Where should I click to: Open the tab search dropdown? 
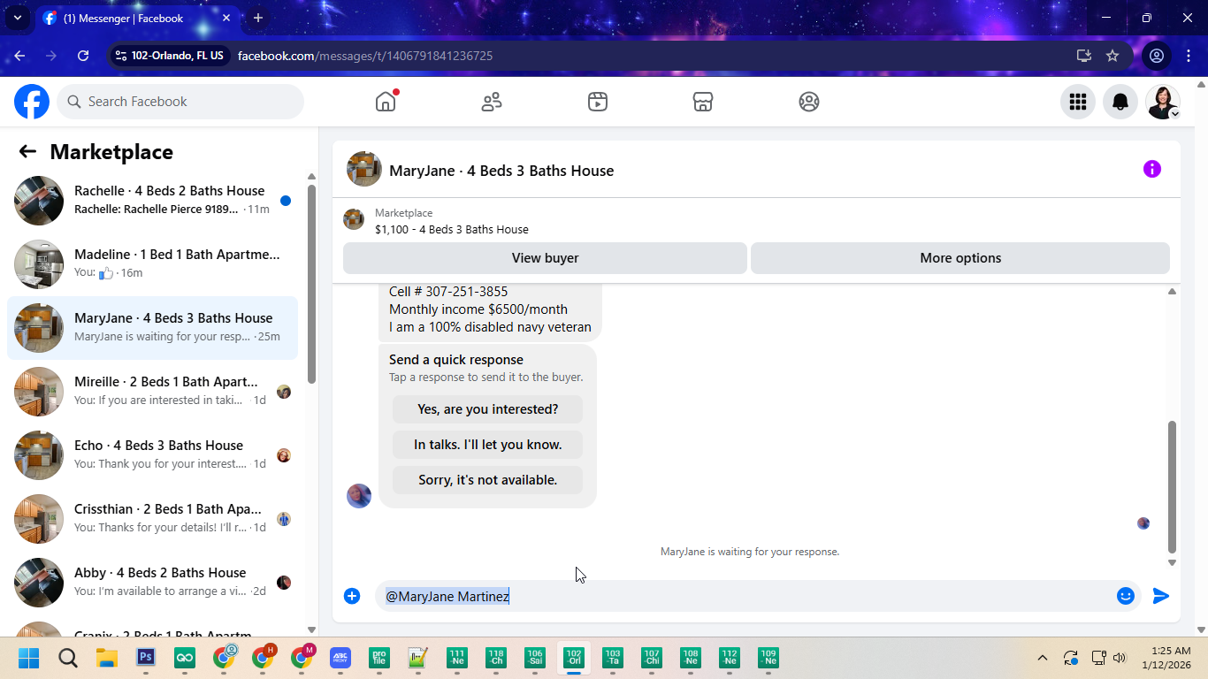tap(17, 18)
